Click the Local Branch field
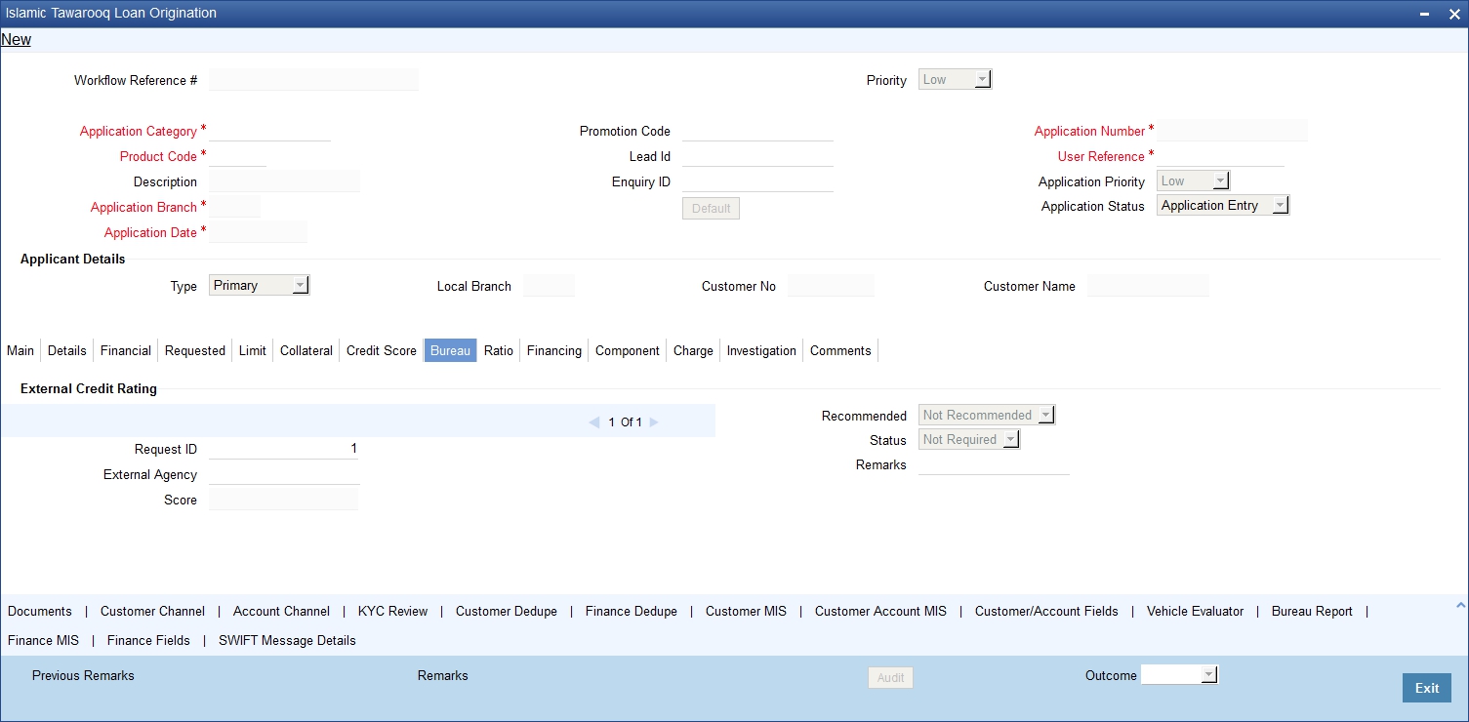The image size is (1469, 722). pyautogui.click(x=549, y=286)
